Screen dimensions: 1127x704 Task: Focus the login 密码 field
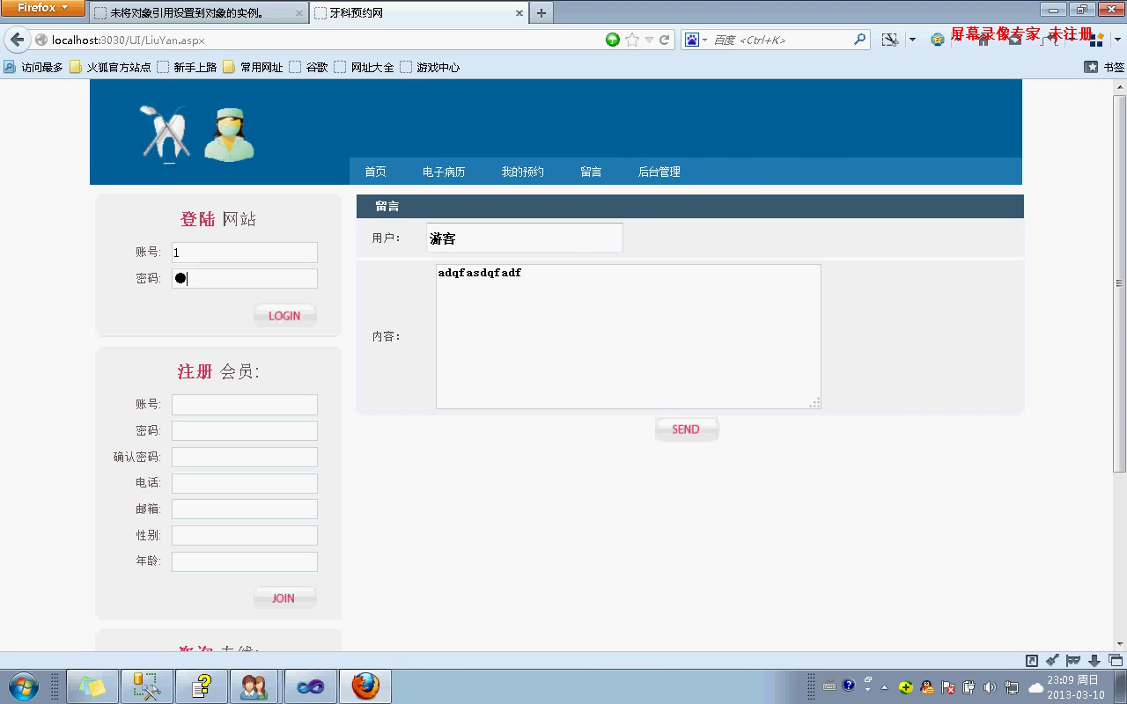[x=245, y=279]
